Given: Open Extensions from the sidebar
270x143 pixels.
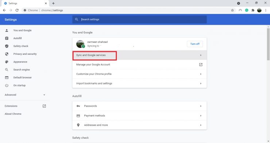Looking at the screenshot, I should point(11,106).
